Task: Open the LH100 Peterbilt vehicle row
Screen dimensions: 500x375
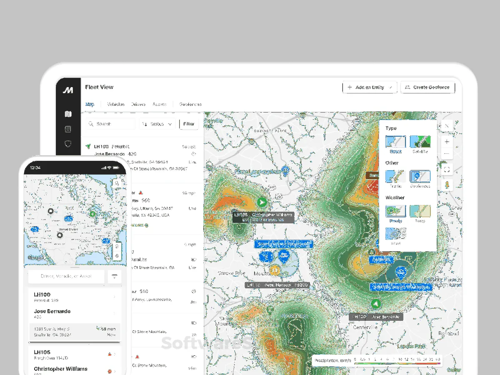Action: 142,160
